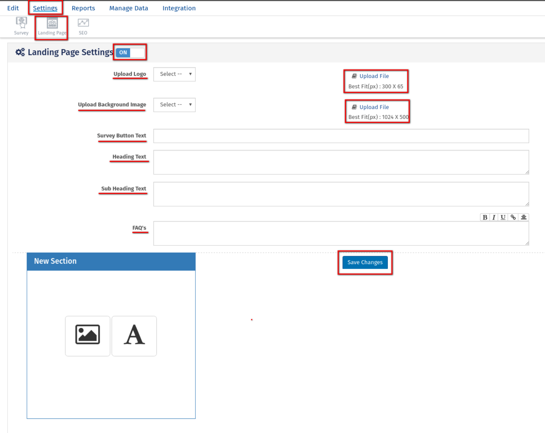The width and height of the screenshot is (545, 433).
Task: Add an image block in New Section
Action: pos(88,336)
